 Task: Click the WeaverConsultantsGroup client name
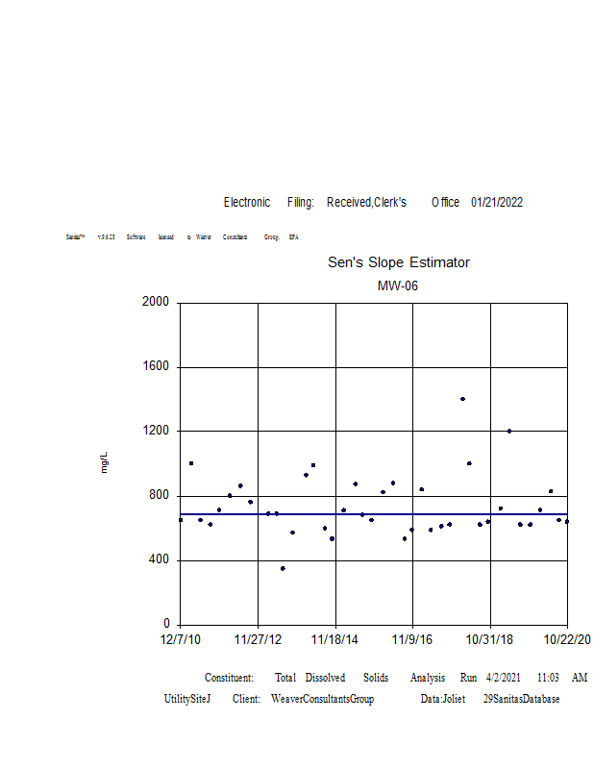322,699
